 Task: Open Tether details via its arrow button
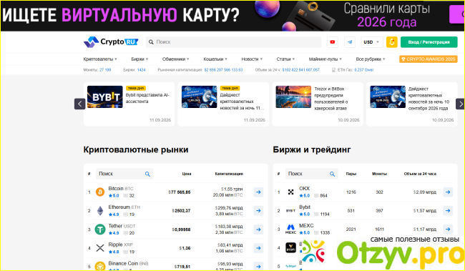pyautogui.click(x=258, y=230)
